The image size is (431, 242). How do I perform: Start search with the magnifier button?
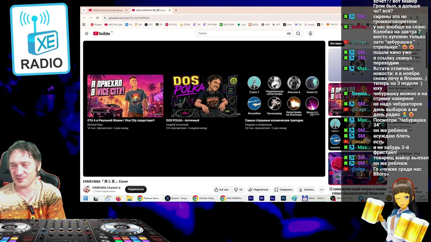[x=298, y=34]
